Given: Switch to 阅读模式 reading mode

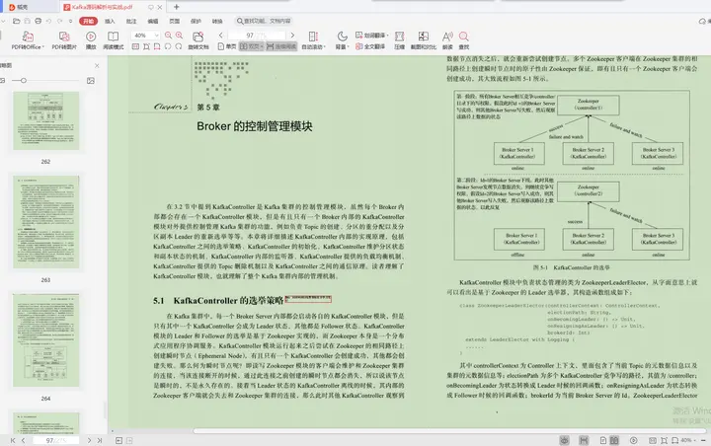Looking at the screenshot, I should (113, 40).
